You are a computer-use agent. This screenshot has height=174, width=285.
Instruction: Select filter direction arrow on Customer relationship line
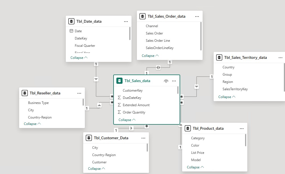coord(131,128)
